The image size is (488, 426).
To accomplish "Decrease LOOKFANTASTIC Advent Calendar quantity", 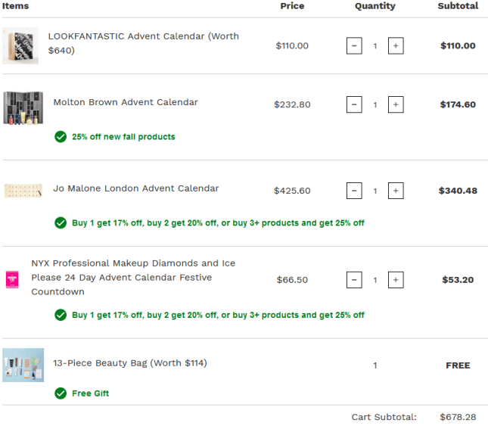I will (x=354, y=46).
